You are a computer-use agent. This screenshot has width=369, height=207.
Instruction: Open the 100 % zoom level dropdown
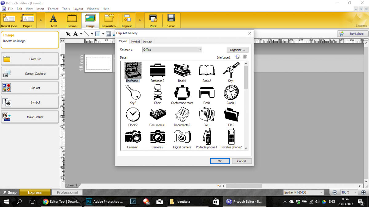click(349, 192)
